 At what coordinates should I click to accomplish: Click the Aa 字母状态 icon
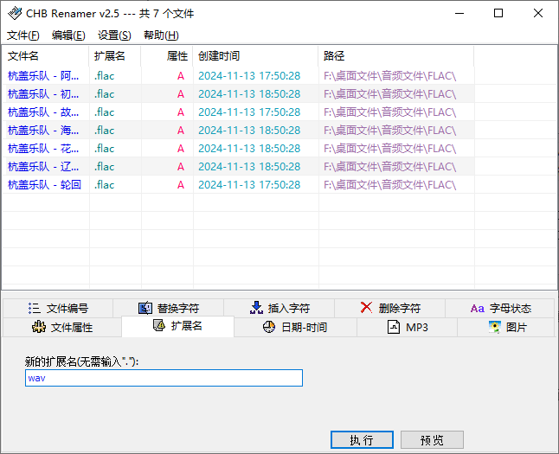477,308
